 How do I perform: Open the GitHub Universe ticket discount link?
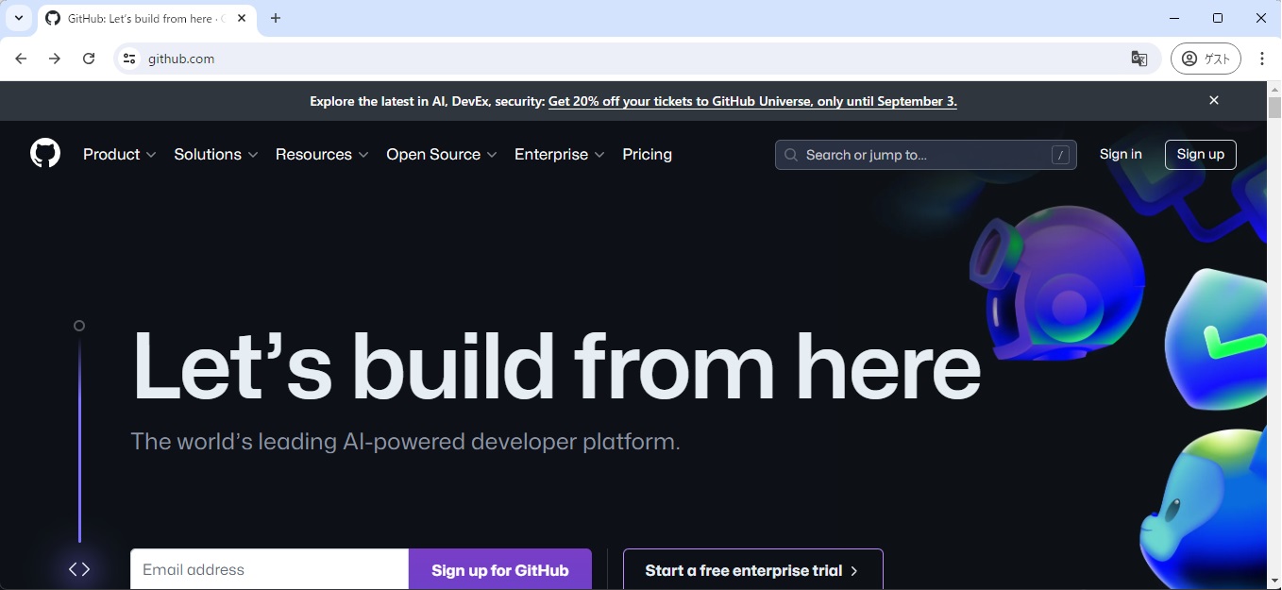[752, 101]
